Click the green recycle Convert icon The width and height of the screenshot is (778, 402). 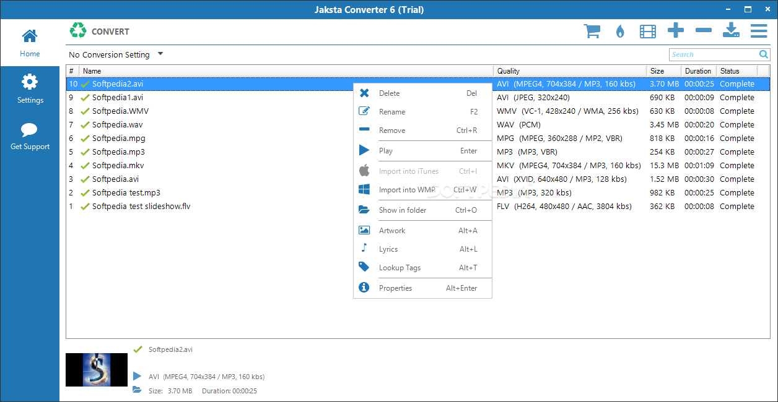coord(78,30)
